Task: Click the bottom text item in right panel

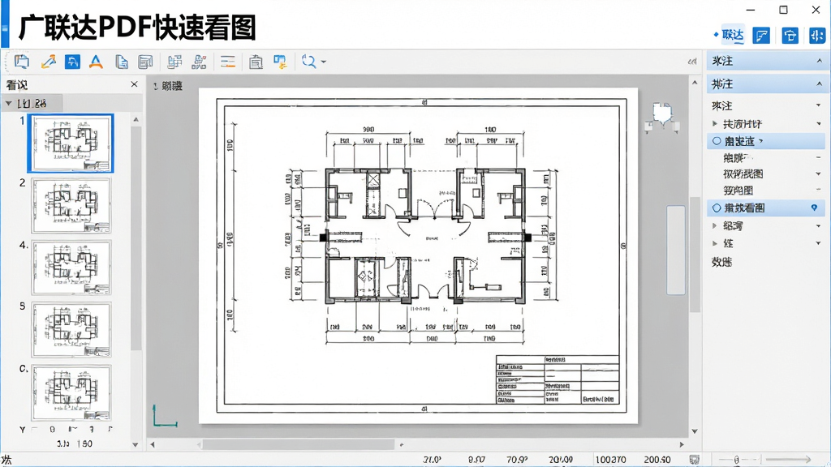Action: tap(721, 262)
